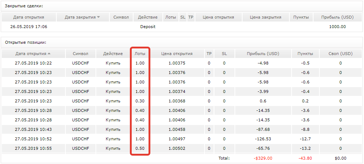Click the 0.50 lot size cell
The width and height of the screenshot is (364, 164).
click(x=140, y=148)
